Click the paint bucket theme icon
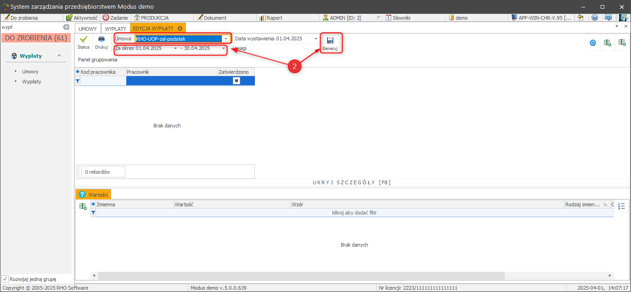Screen dimensions: 631x292 [x=581, y=17]
